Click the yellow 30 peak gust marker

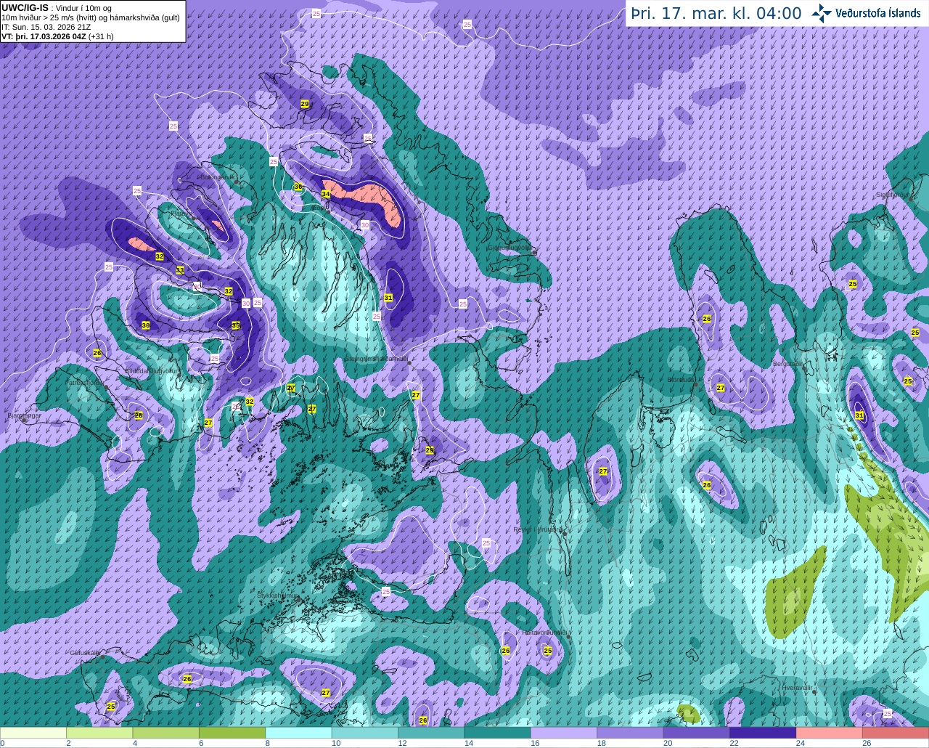coord(145,325)
